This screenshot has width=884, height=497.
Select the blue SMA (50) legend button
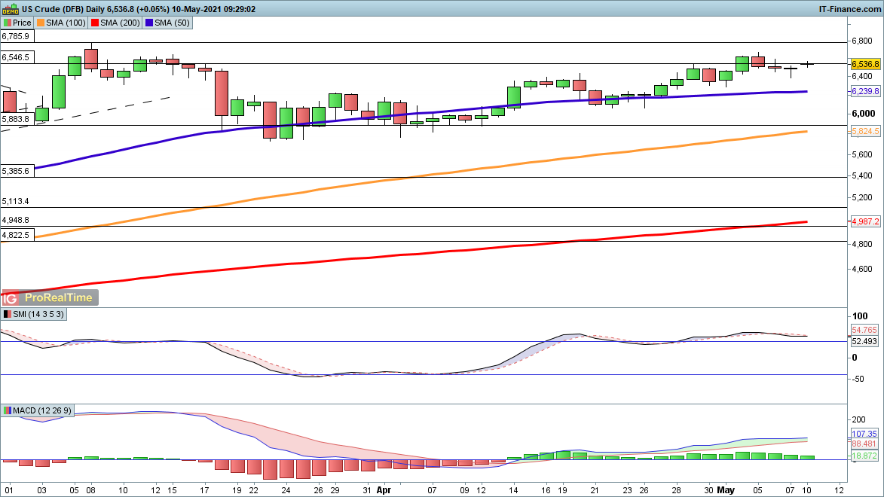click(171, 23)
